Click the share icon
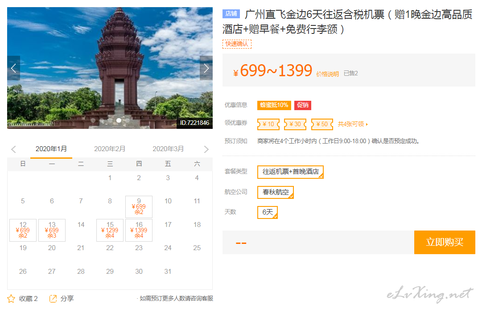This screenshot has width=478, height=309. [x=53, y=299]
